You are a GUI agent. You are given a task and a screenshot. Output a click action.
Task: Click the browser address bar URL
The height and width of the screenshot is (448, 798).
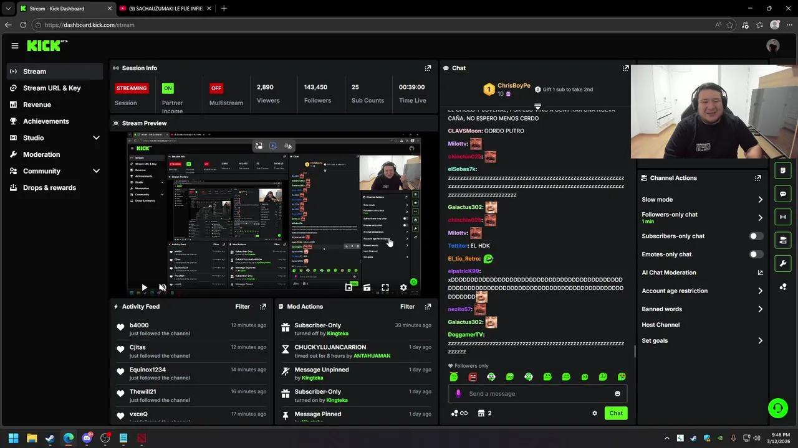click(89, 25)
